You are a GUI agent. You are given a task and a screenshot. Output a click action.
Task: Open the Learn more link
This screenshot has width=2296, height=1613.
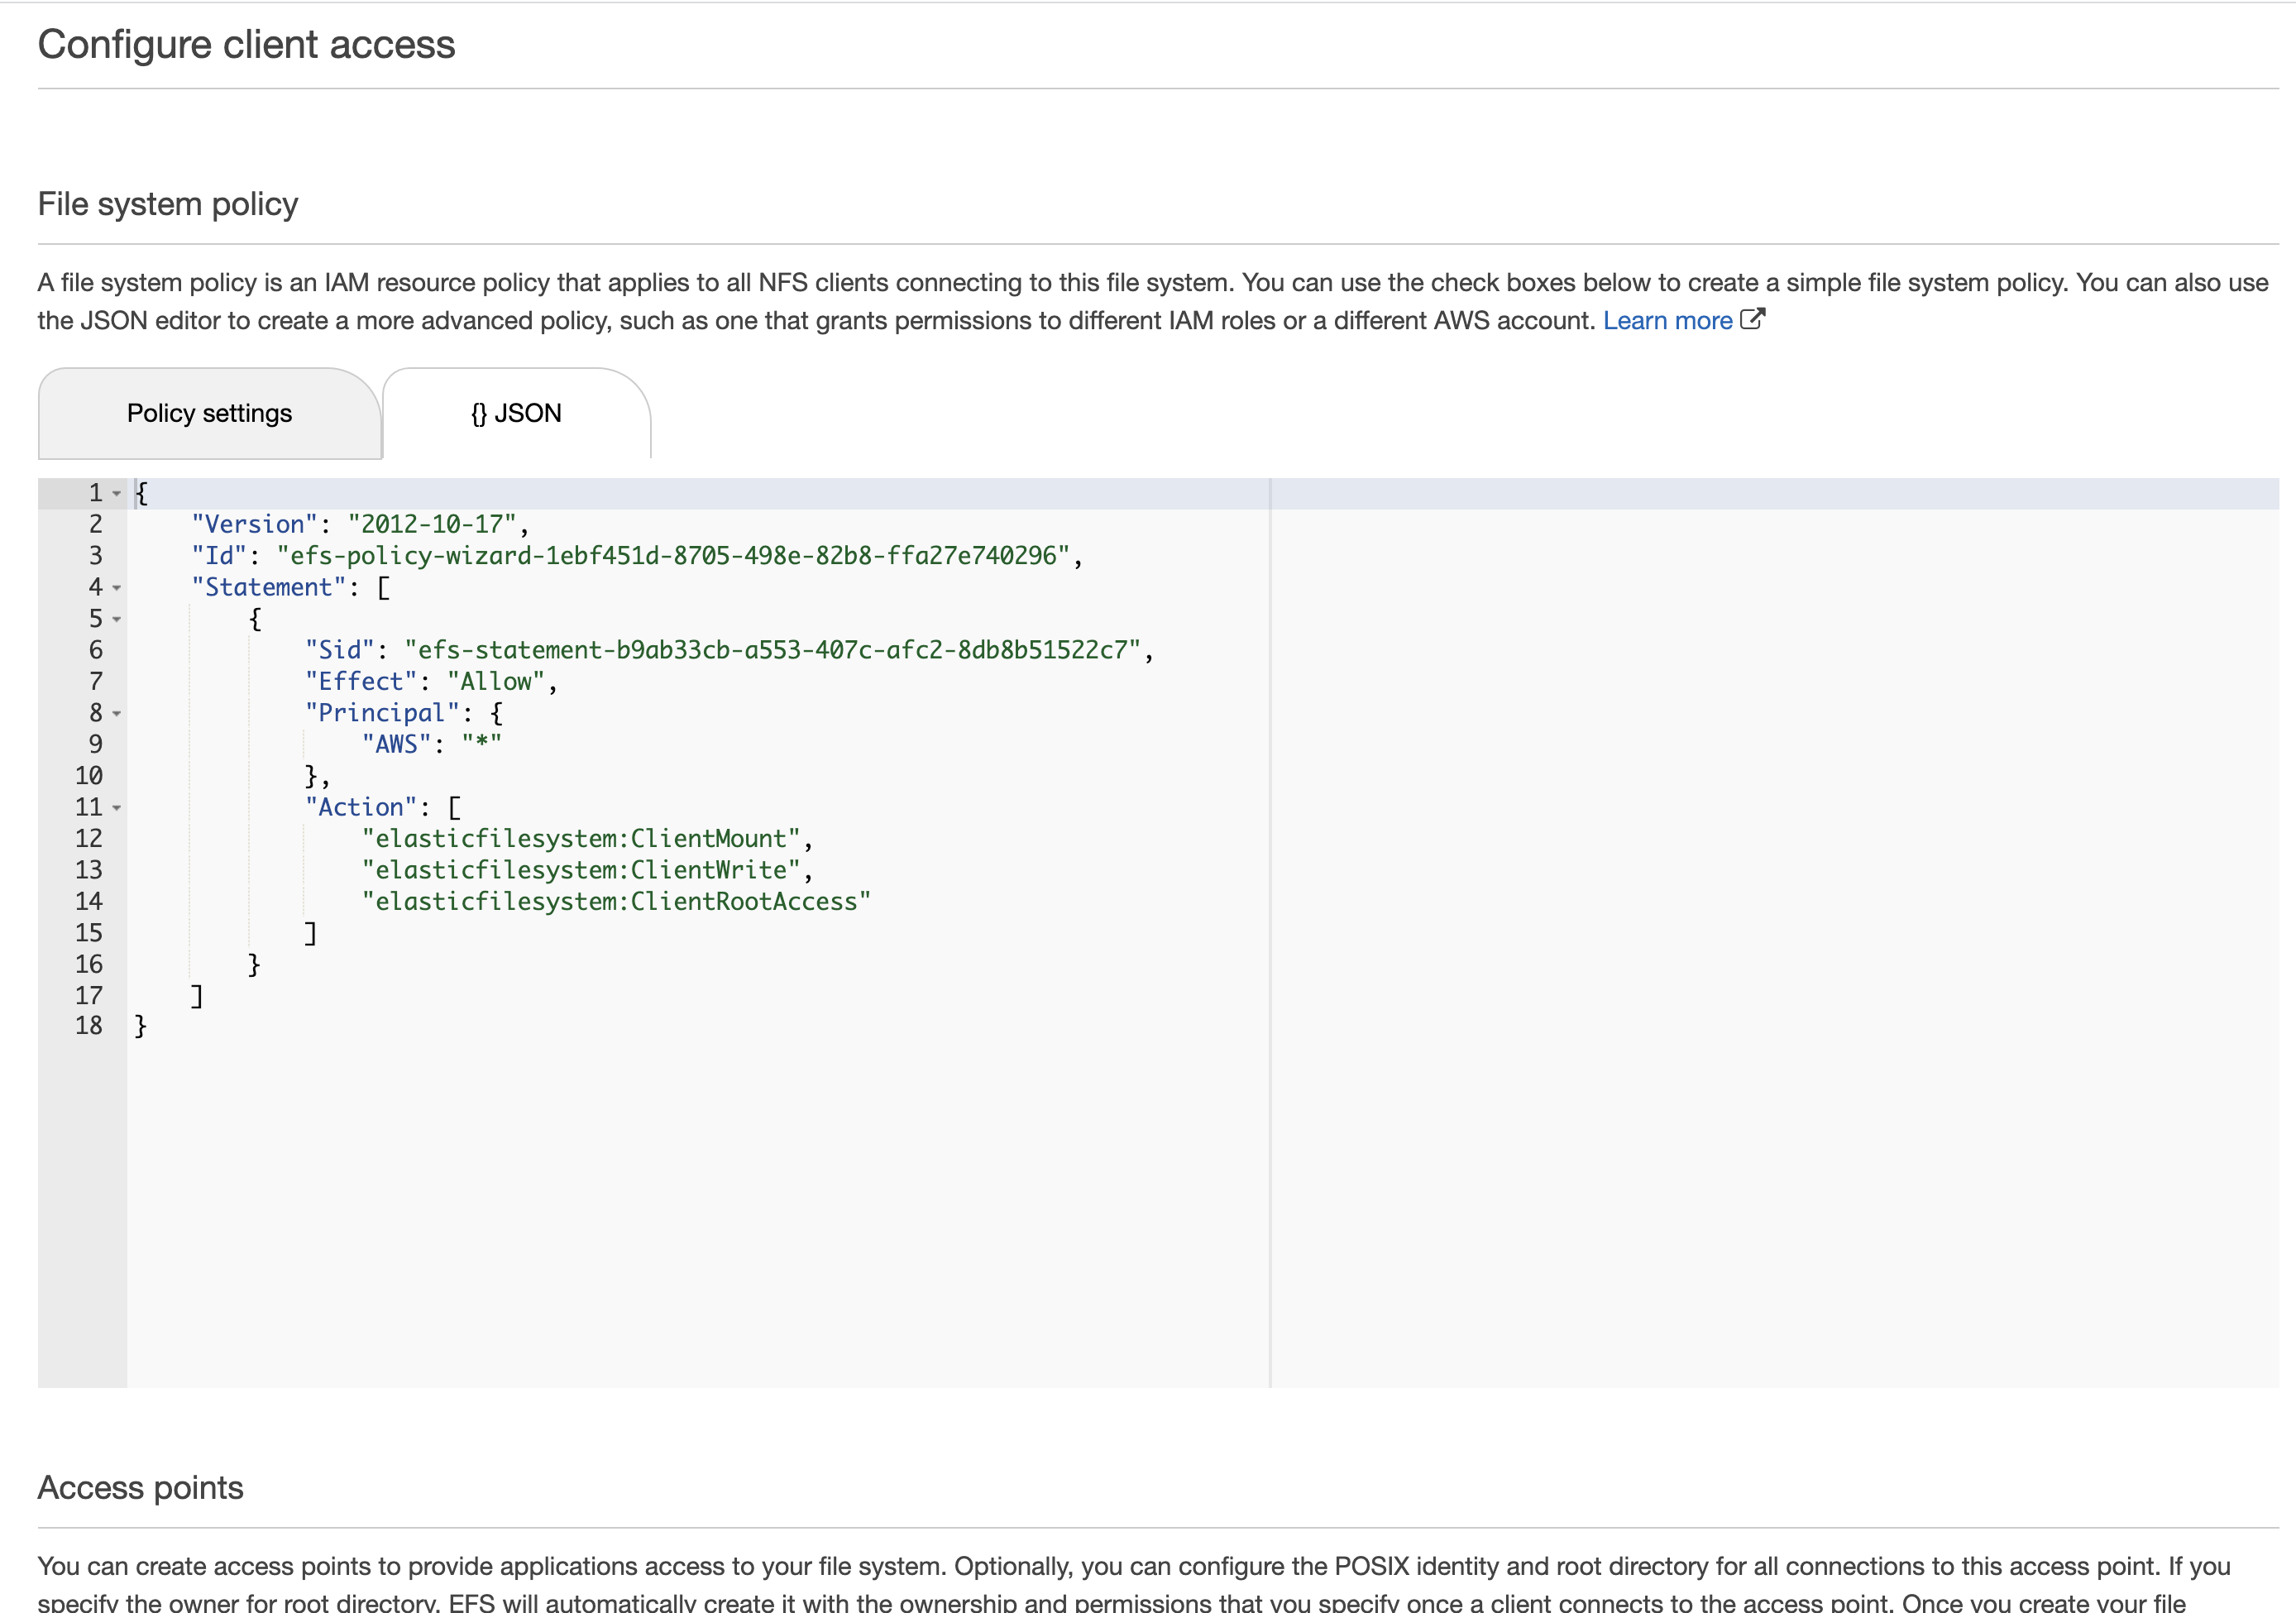(1667, 321)
